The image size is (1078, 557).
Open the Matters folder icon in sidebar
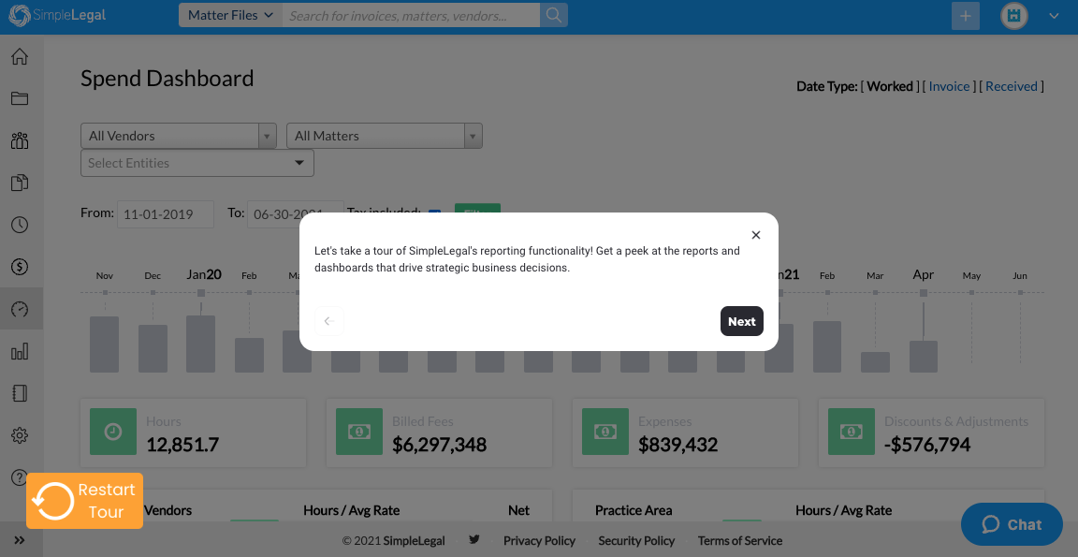click(x=19, y=98)
